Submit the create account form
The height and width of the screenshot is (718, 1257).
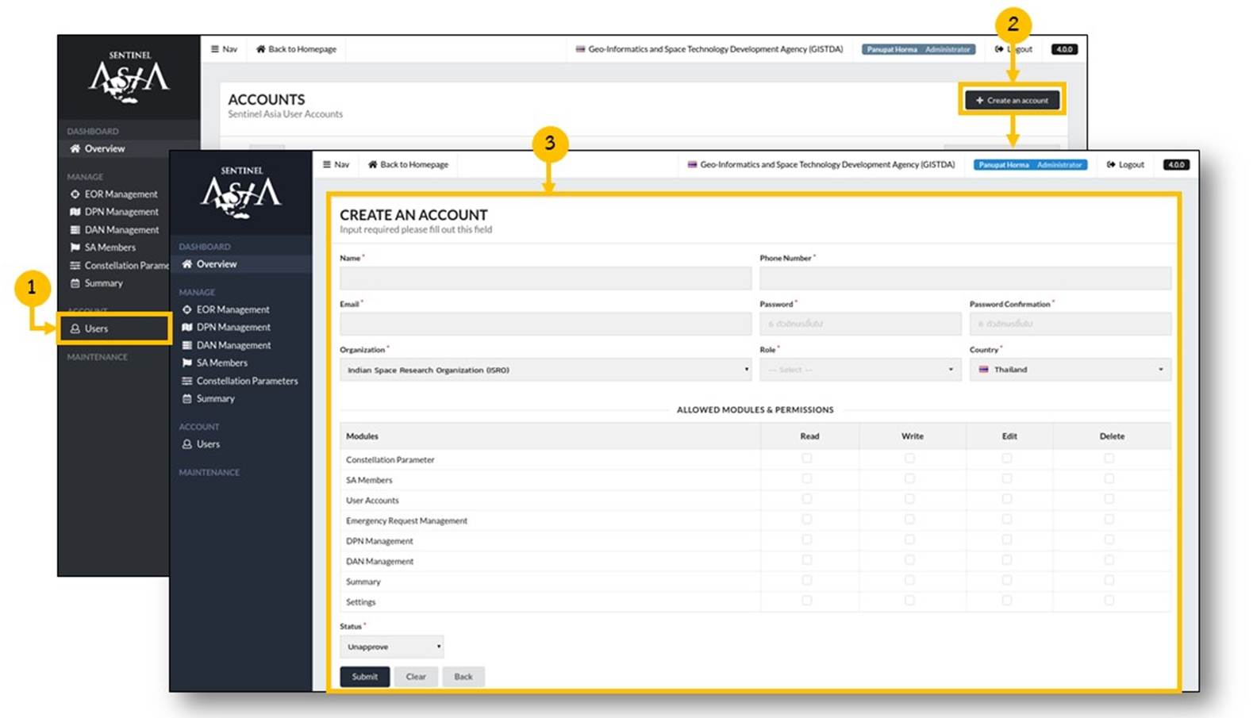coord(365,677)
